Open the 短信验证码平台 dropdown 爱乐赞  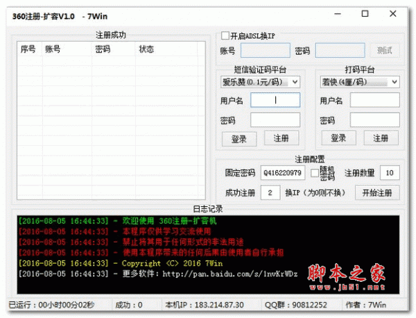(x=260, y=82)
